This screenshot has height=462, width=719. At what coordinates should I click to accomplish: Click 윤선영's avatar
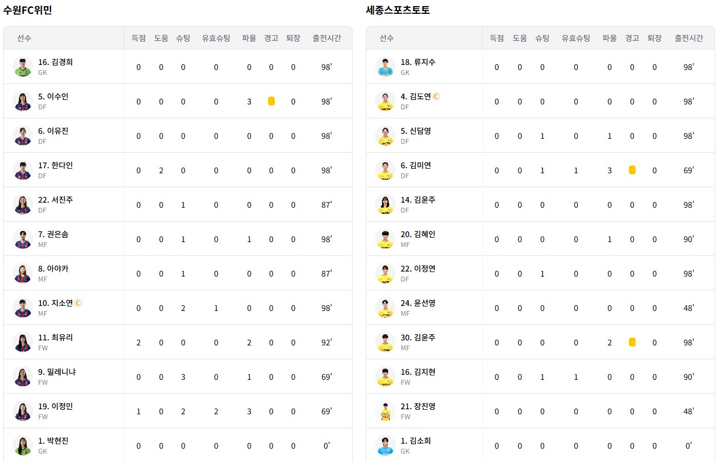[385, 308]
